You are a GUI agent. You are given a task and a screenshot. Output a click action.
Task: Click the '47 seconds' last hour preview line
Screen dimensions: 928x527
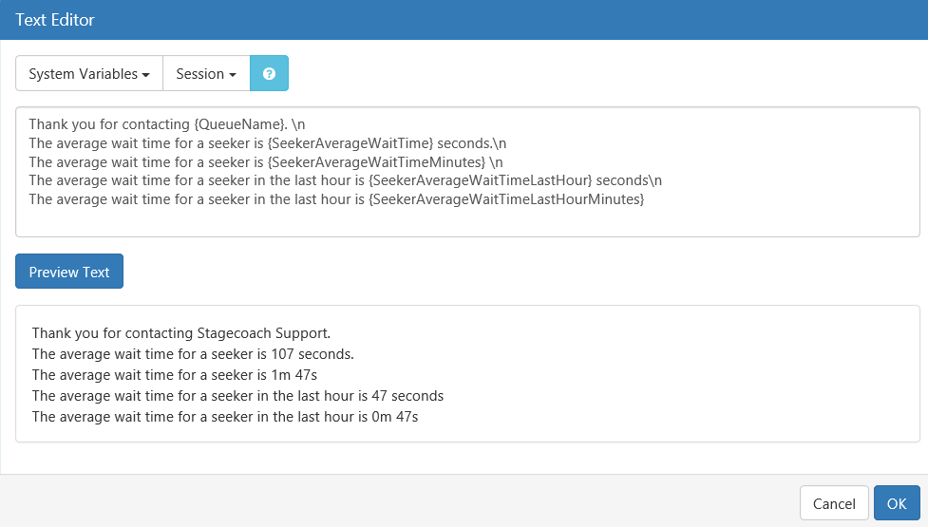237,396
